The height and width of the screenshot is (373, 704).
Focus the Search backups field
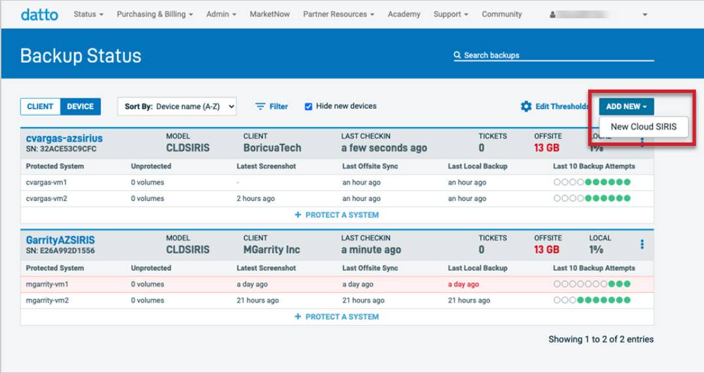pyautogui.click(x=556, y=56)
